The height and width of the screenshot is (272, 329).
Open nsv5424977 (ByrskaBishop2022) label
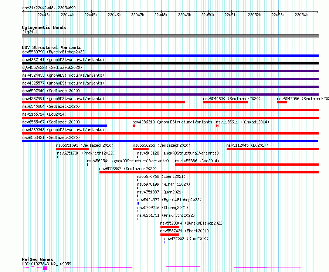[169, 200]
